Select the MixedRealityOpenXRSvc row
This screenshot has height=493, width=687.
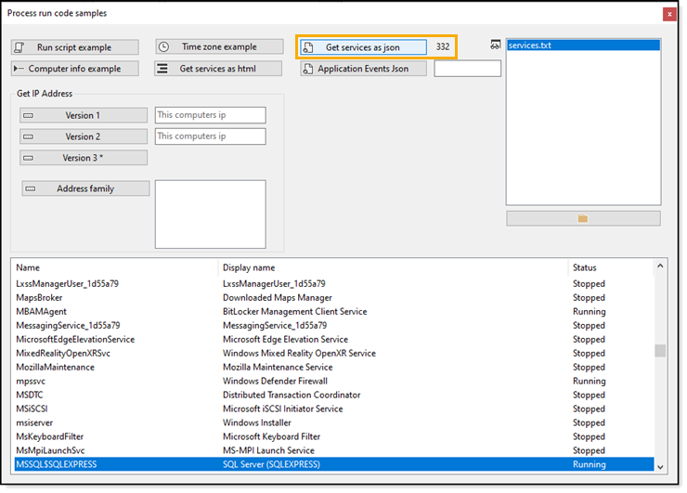[x=334, y=353]
